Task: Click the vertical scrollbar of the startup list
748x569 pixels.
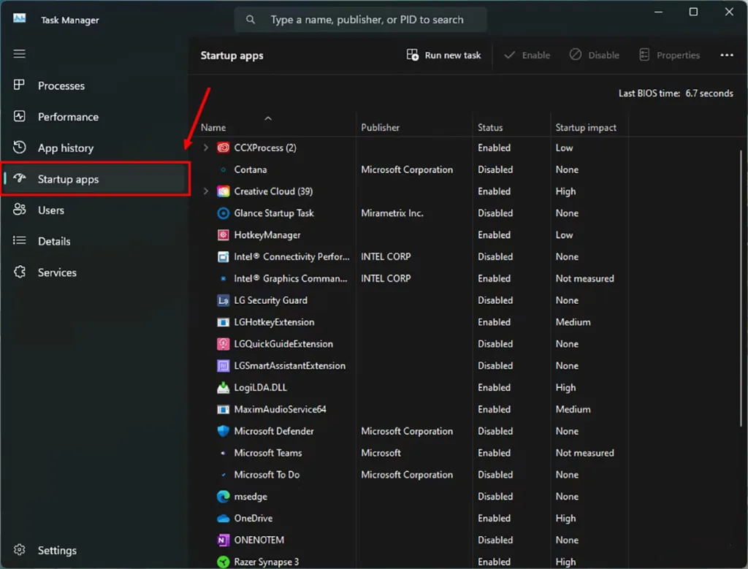Action: point(741,288)
